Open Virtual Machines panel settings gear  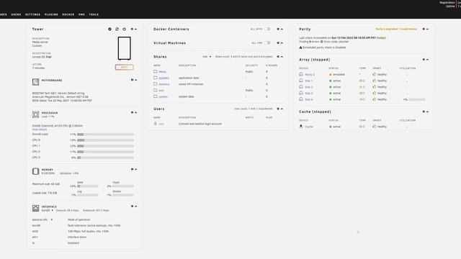(x=278, y=43)
